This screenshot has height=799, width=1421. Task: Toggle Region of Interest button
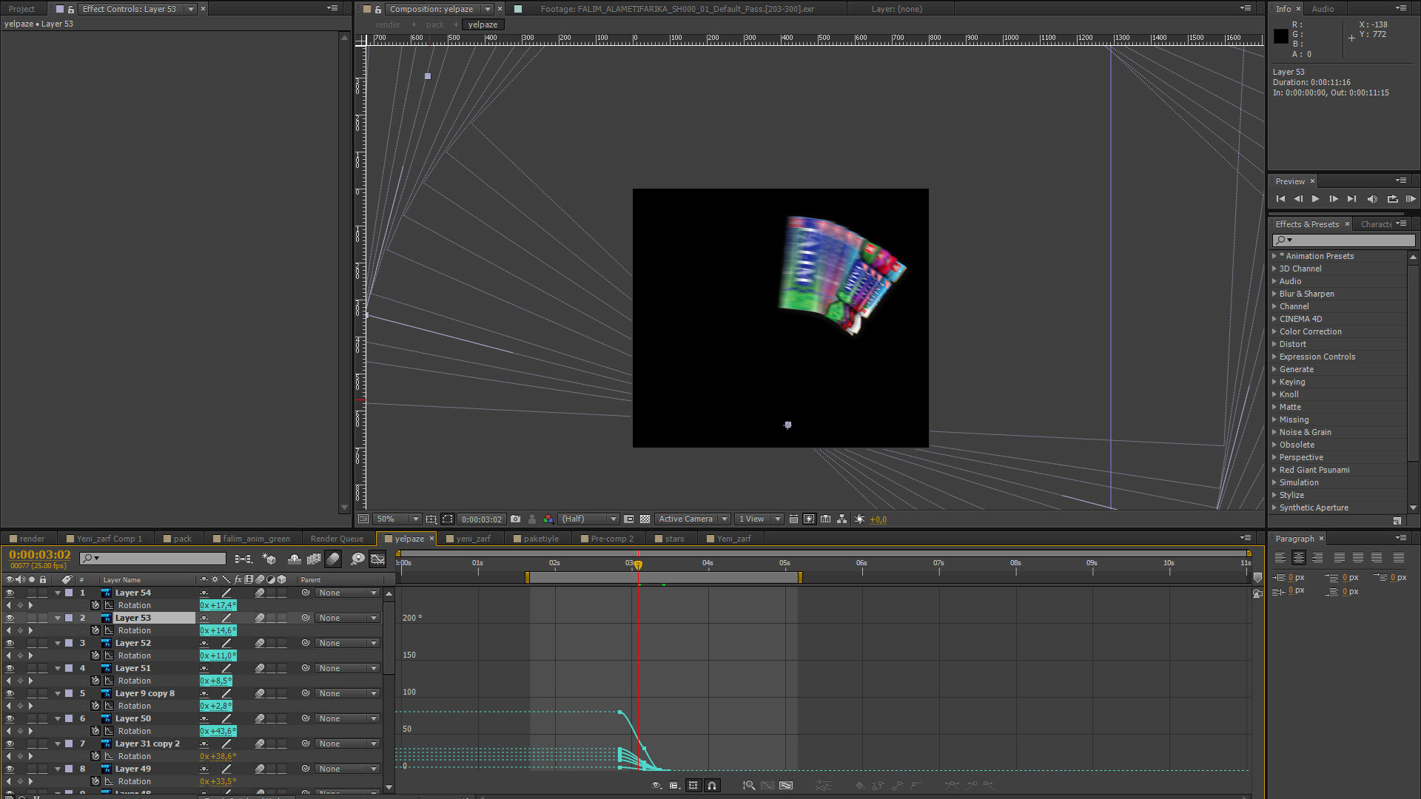[x=447, y=519]
